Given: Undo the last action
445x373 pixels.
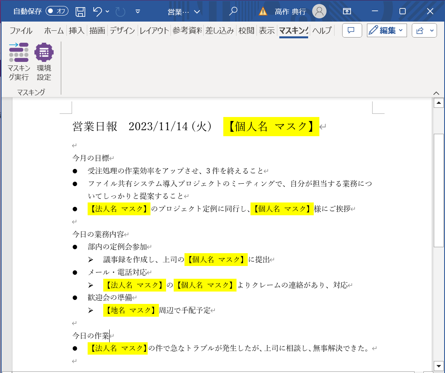Looking at the screenshot, I should (97, 12).
